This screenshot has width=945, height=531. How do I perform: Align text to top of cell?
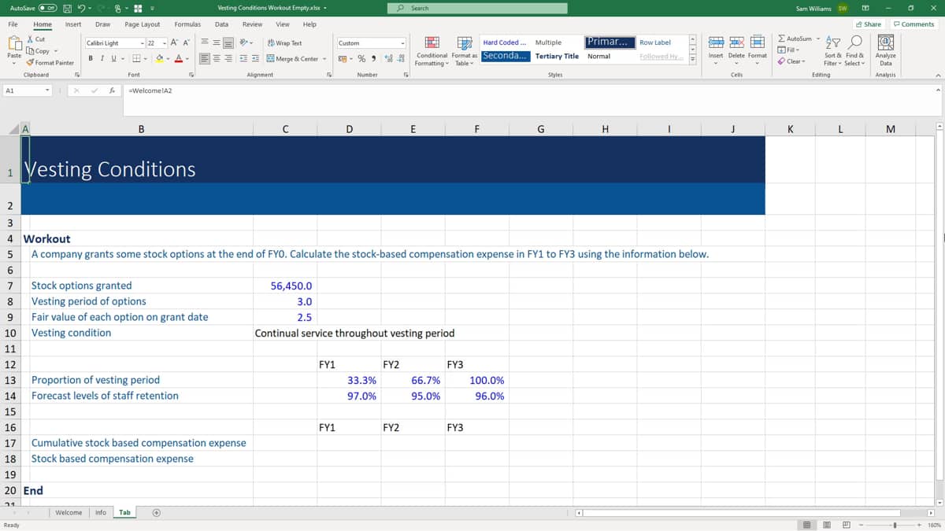(x=204, y=43)
